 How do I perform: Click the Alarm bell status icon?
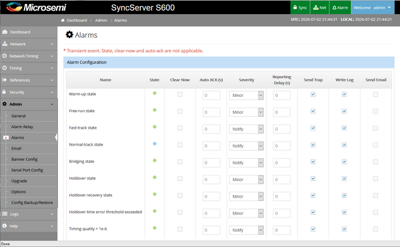coord(334,7)
